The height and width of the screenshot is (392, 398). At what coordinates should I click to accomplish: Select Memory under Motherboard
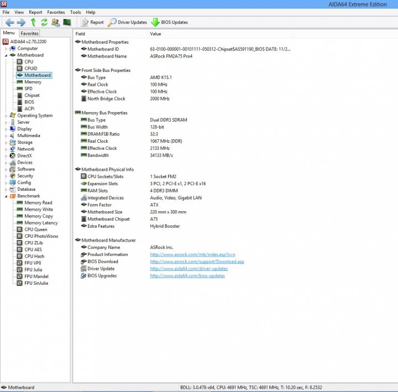[33, 82]
